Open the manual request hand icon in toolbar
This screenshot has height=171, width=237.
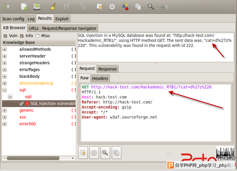(x=99, y=7)
